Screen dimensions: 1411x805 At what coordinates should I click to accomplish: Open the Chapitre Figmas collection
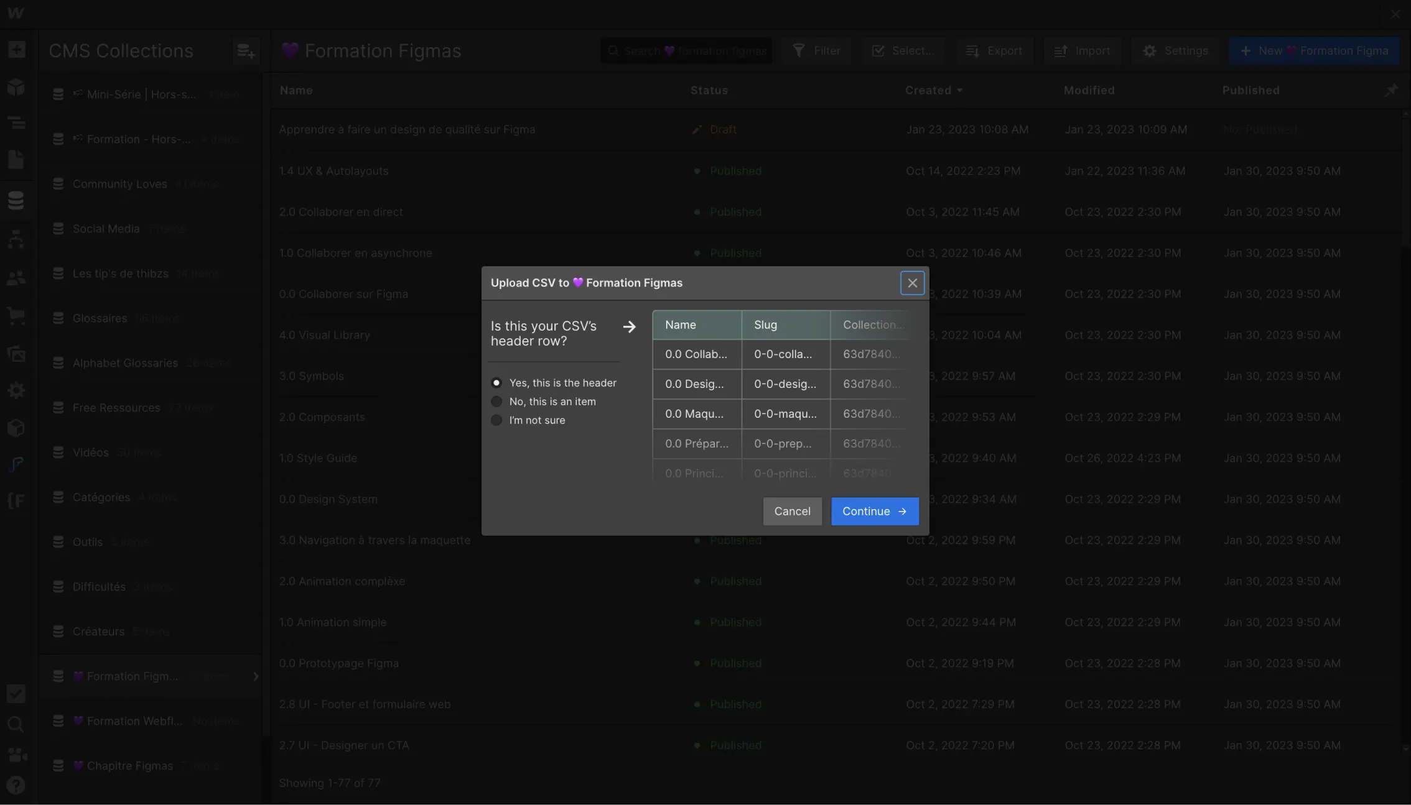[x=149, y=766]
